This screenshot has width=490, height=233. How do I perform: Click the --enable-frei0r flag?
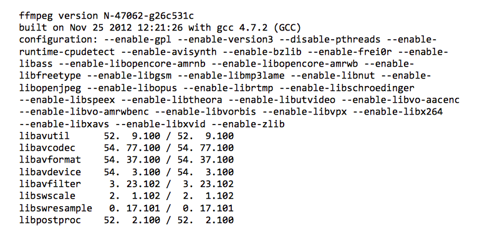pyautogui.click(x=349, y=52)
